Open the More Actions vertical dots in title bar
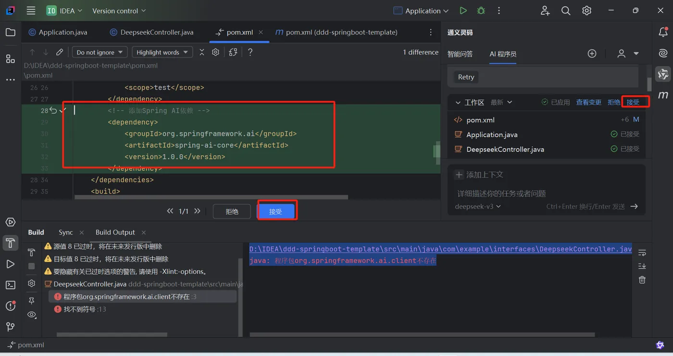Screen dimensions: 673x356 [499, 11]
